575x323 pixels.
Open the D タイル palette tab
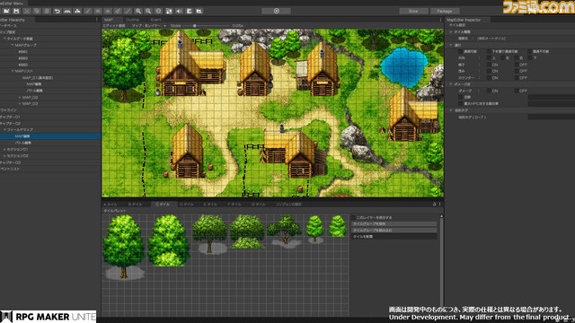point(186,205)
